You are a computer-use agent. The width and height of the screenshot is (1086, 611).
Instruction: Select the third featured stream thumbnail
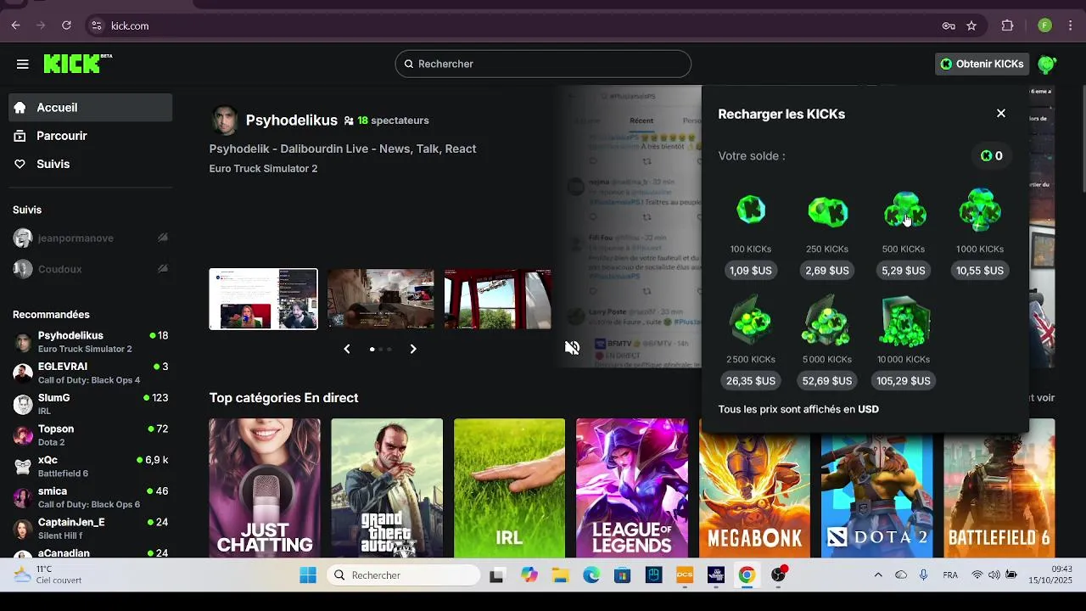498,299
